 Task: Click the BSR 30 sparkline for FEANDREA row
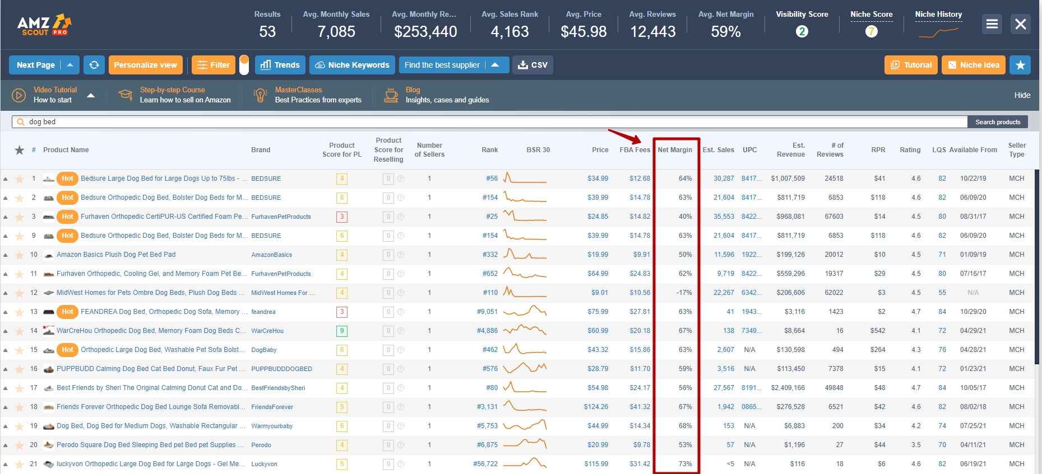(x=525, y=311)
